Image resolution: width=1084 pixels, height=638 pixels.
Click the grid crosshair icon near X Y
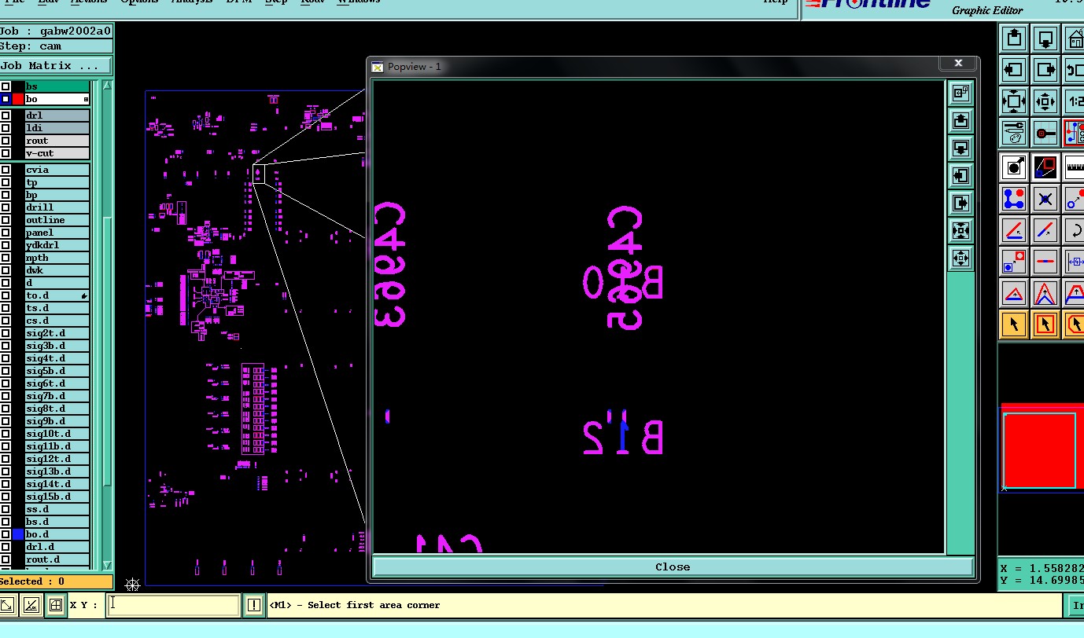[55, 605]
